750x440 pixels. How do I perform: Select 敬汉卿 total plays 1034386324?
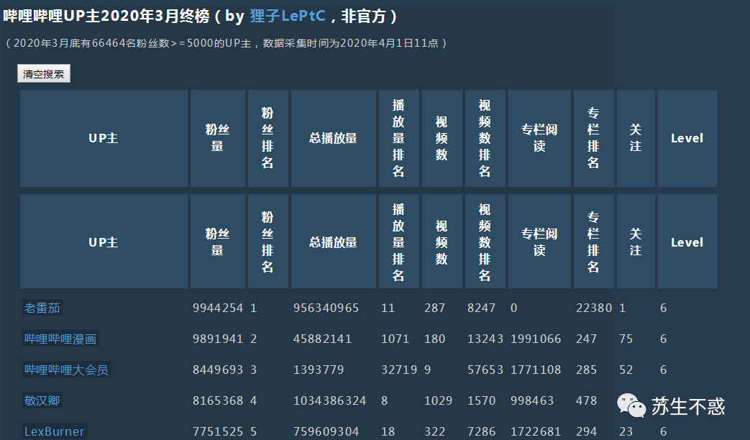tap(329, 400)
